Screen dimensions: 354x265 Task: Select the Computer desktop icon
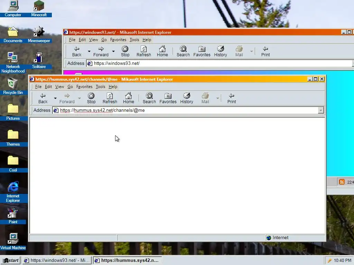[13, 9]
